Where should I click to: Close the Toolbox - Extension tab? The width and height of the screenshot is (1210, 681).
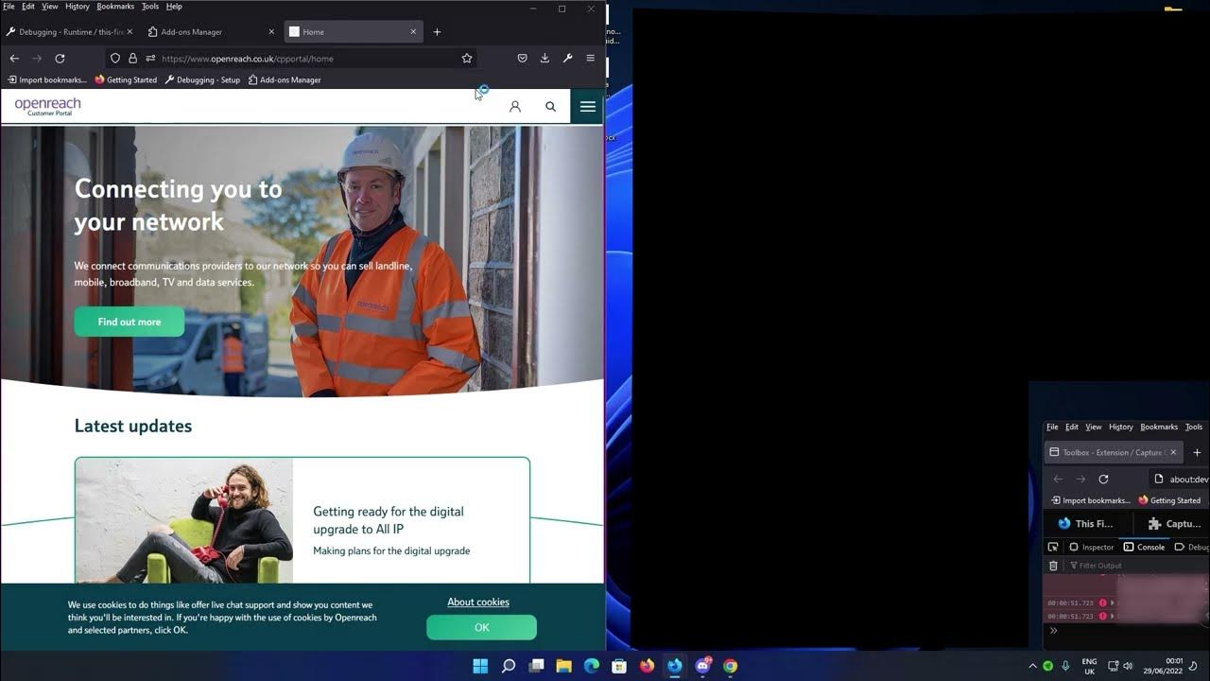click(1172, 453)
